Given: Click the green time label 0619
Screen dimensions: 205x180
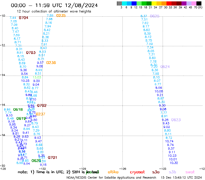Looking at the screenshot, I should tap(21, 119).
